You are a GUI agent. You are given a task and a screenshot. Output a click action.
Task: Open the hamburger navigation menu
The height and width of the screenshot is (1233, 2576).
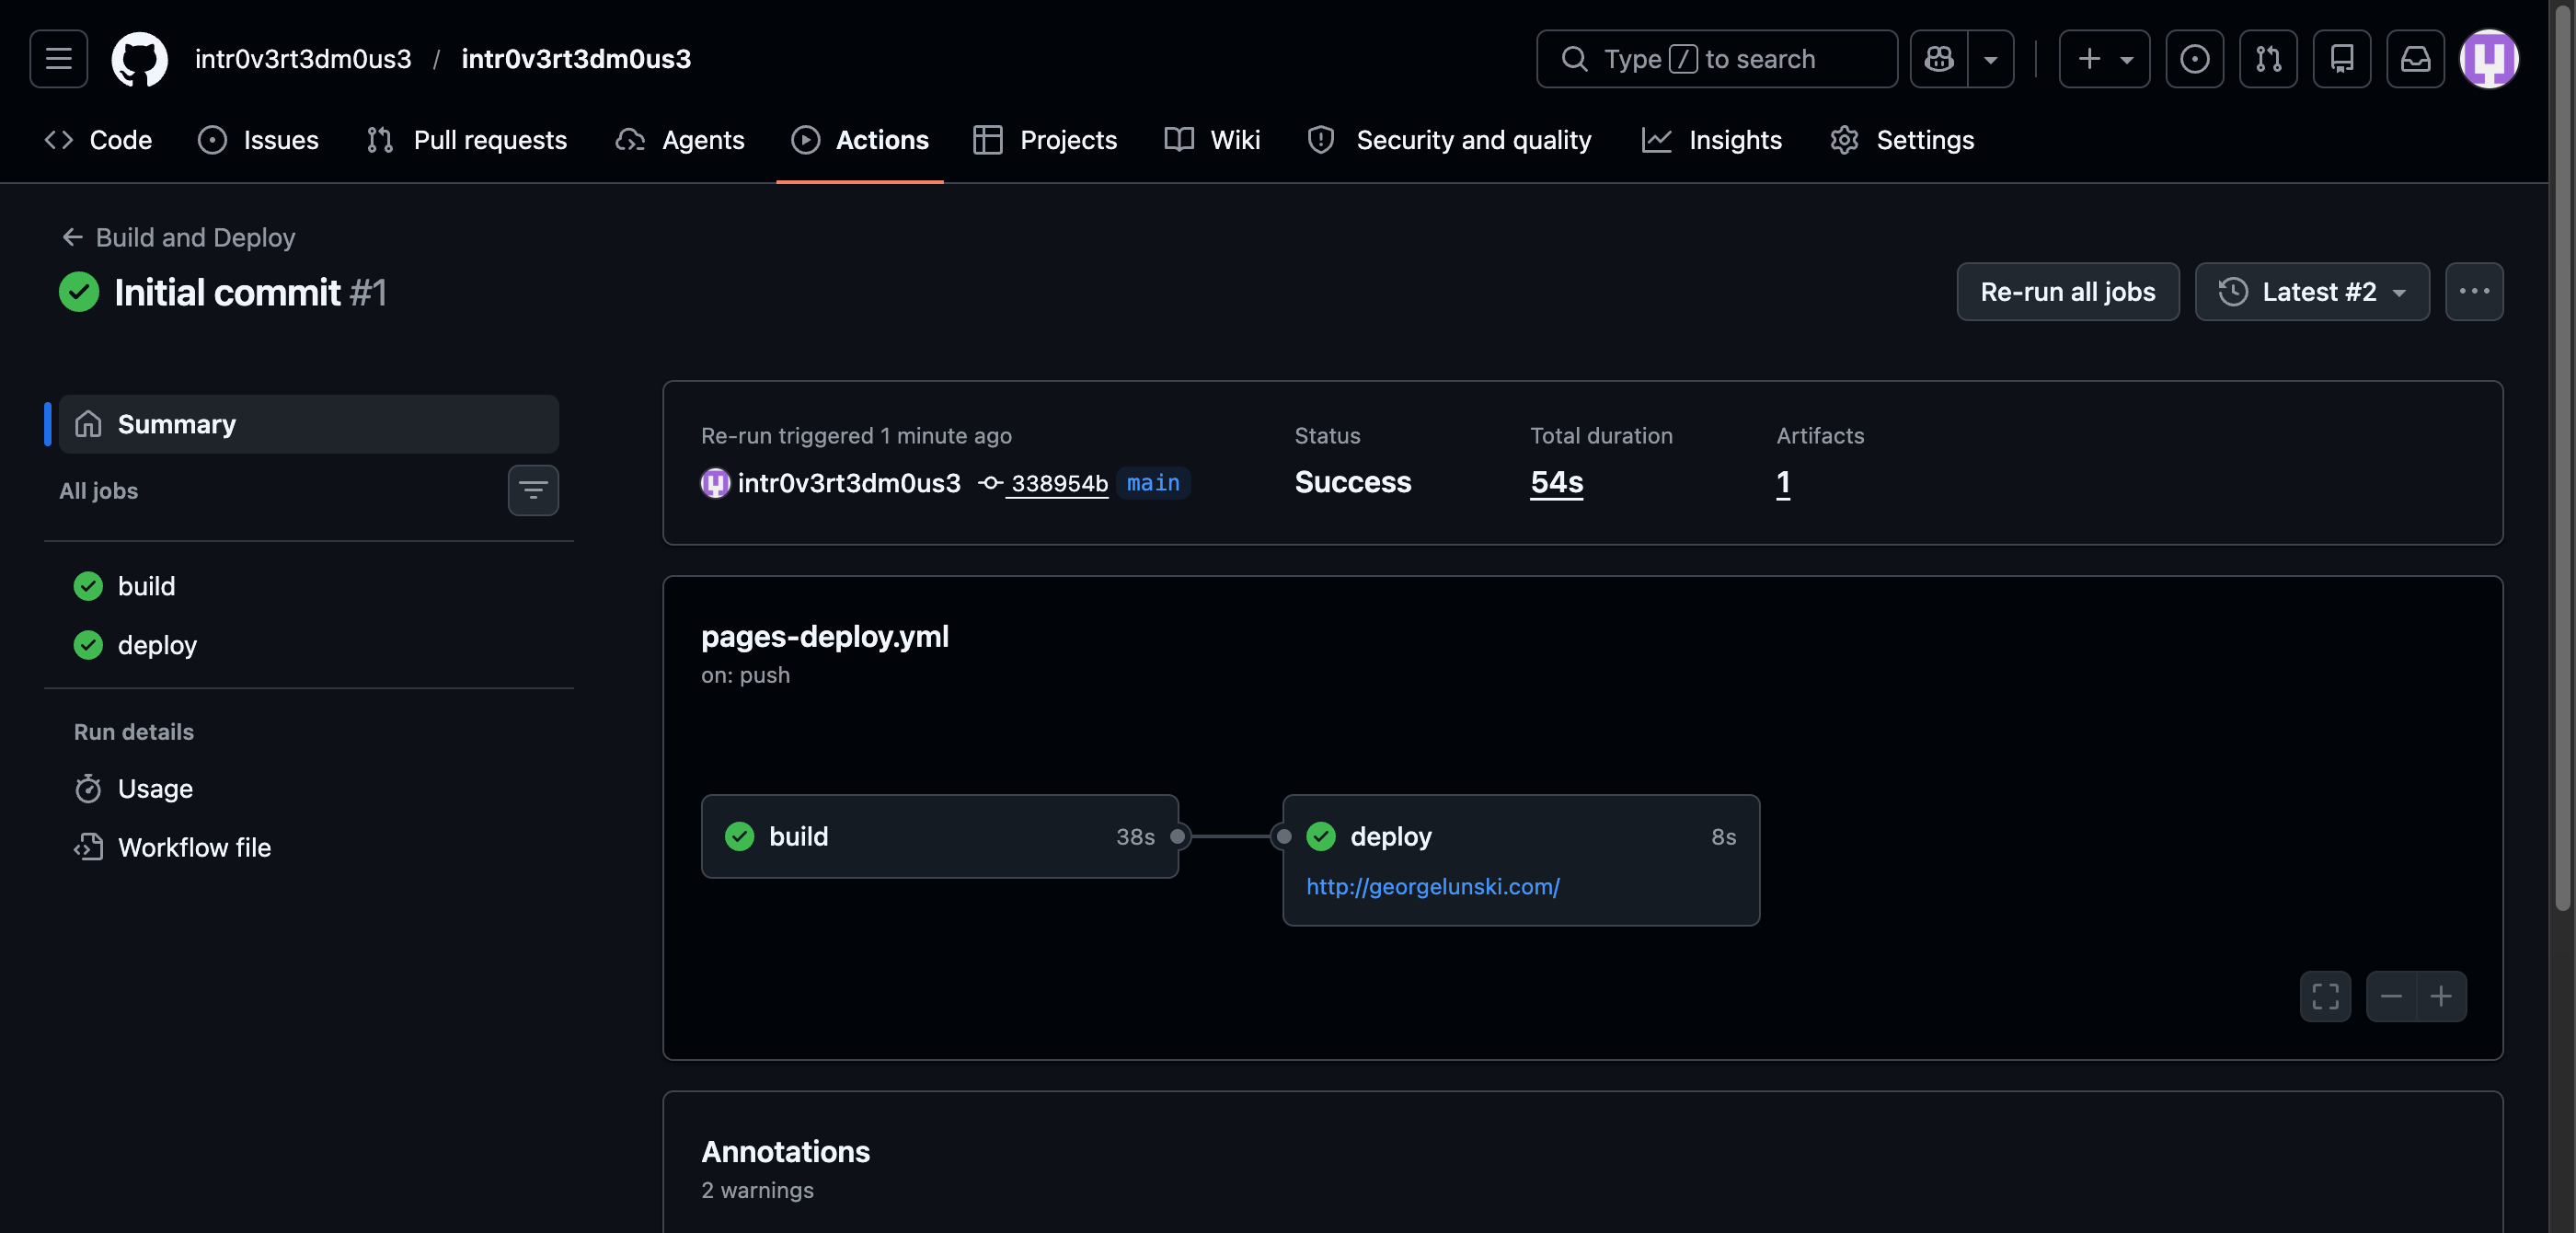[58, 59]
